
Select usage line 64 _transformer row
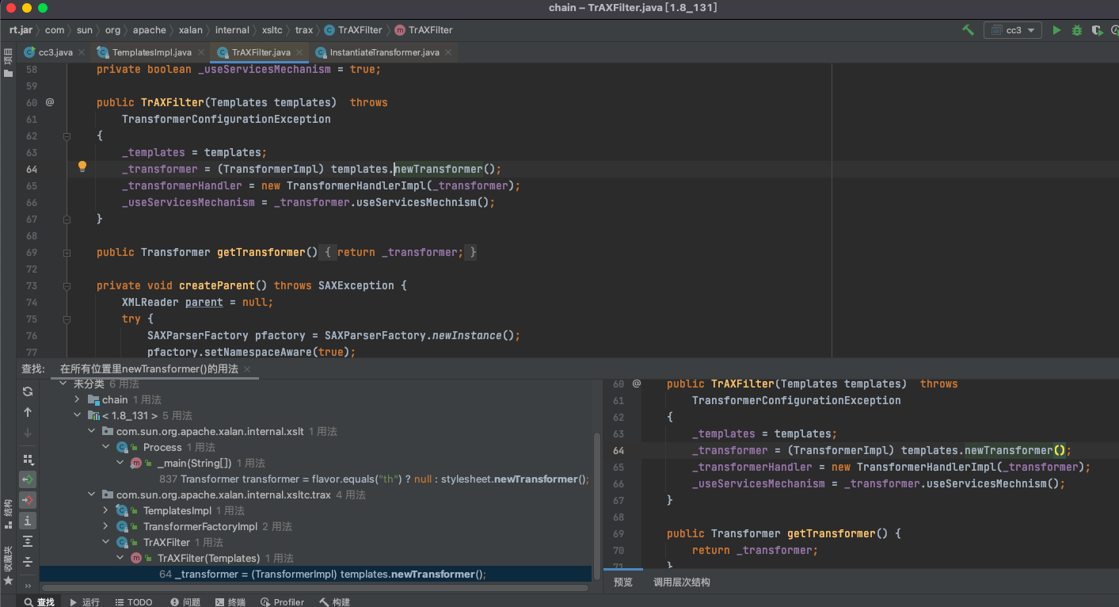click(316, 574)
